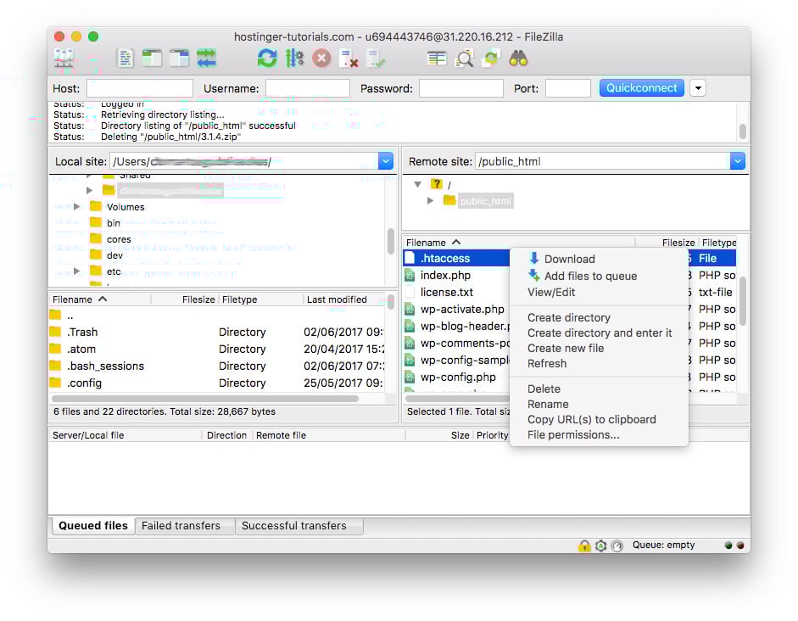The image size is (798, 621).
Task: Refresh file and folder lists
Action: click(x=267, y=59)
